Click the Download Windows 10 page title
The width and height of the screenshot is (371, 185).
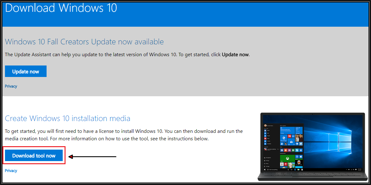tap(61, 8)
